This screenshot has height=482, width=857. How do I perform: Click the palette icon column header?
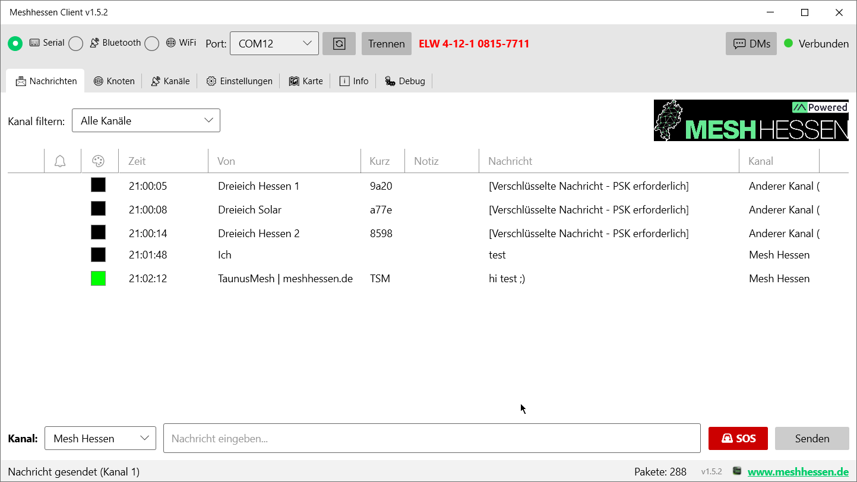(99, 161)
